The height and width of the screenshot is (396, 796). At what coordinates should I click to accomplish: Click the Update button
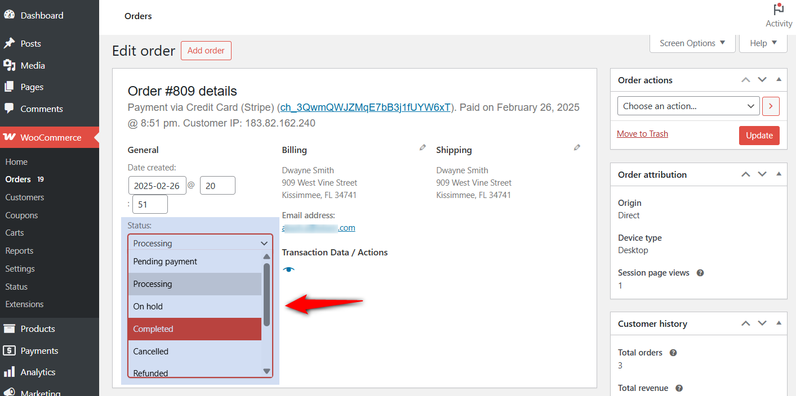pos(759,135)
